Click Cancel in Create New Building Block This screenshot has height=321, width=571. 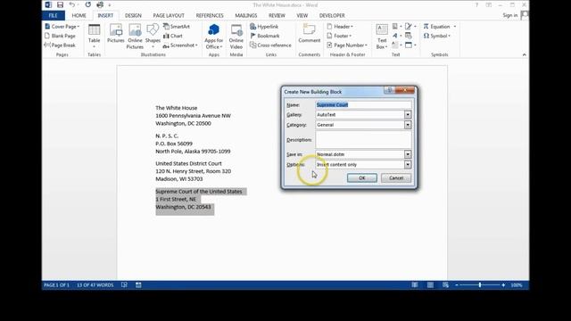point(396,178)
